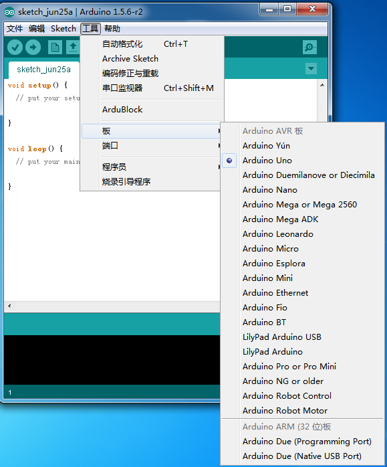The image size is (387, 467).
Task: Choose 自动格式化 menu entry
Action: pos(152,44)
